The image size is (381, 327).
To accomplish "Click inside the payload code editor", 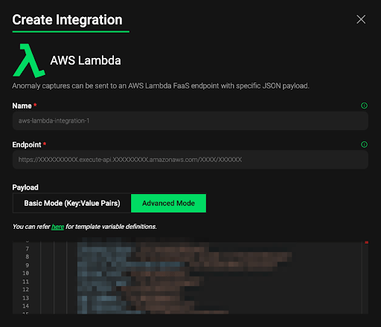I will (x=190, y=277).
